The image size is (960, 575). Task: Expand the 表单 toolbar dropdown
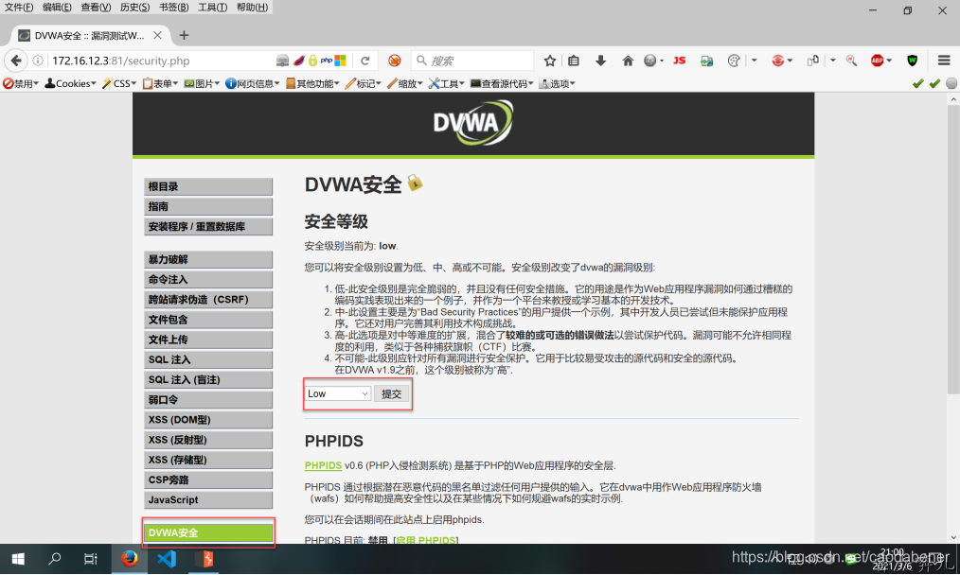(x=160, y=84)
